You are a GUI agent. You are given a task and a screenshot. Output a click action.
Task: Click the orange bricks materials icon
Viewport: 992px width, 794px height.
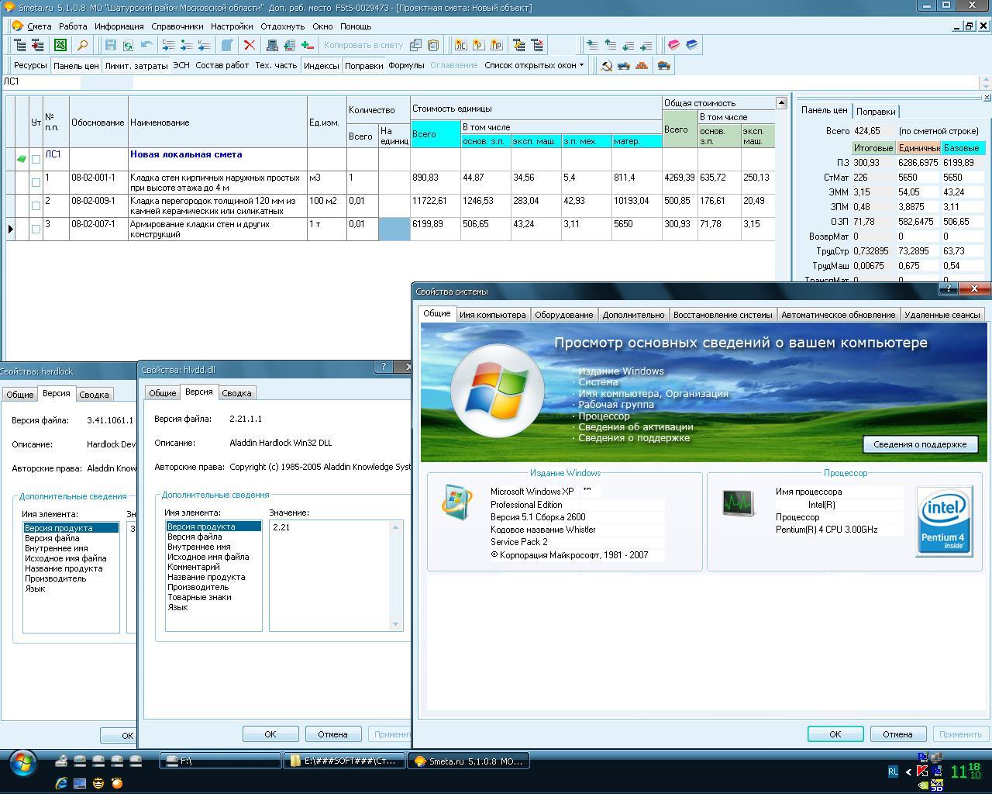click(642, 66)
